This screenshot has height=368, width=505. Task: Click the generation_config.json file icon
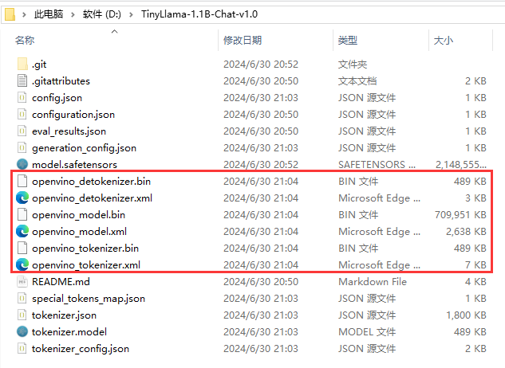[x=22, y=147]
